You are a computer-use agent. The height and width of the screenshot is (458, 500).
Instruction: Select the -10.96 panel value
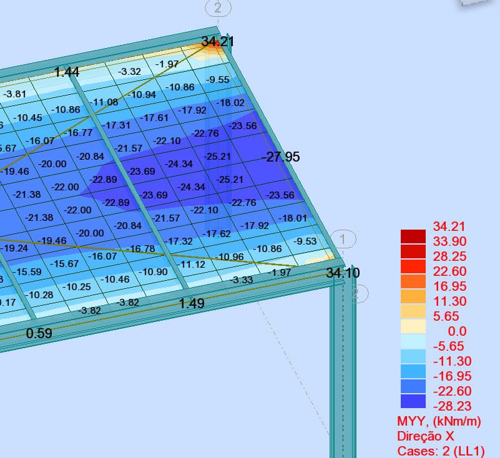[x=230, y=256]
